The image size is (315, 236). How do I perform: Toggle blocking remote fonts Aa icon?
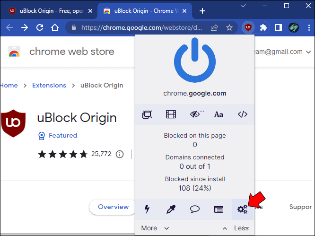tap(219, 114)
